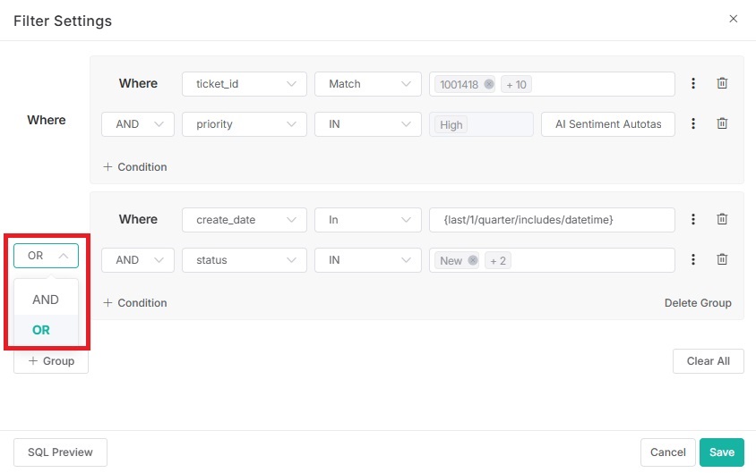Viewport: 756px width, 473px height.
Task: Click the create_date value input field
Action: pos(552,219)
